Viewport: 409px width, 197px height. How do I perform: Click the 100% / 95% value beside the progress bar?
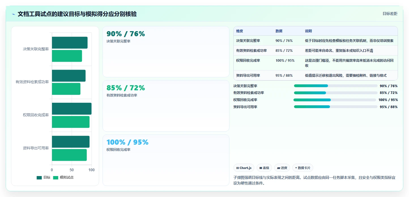388,100
